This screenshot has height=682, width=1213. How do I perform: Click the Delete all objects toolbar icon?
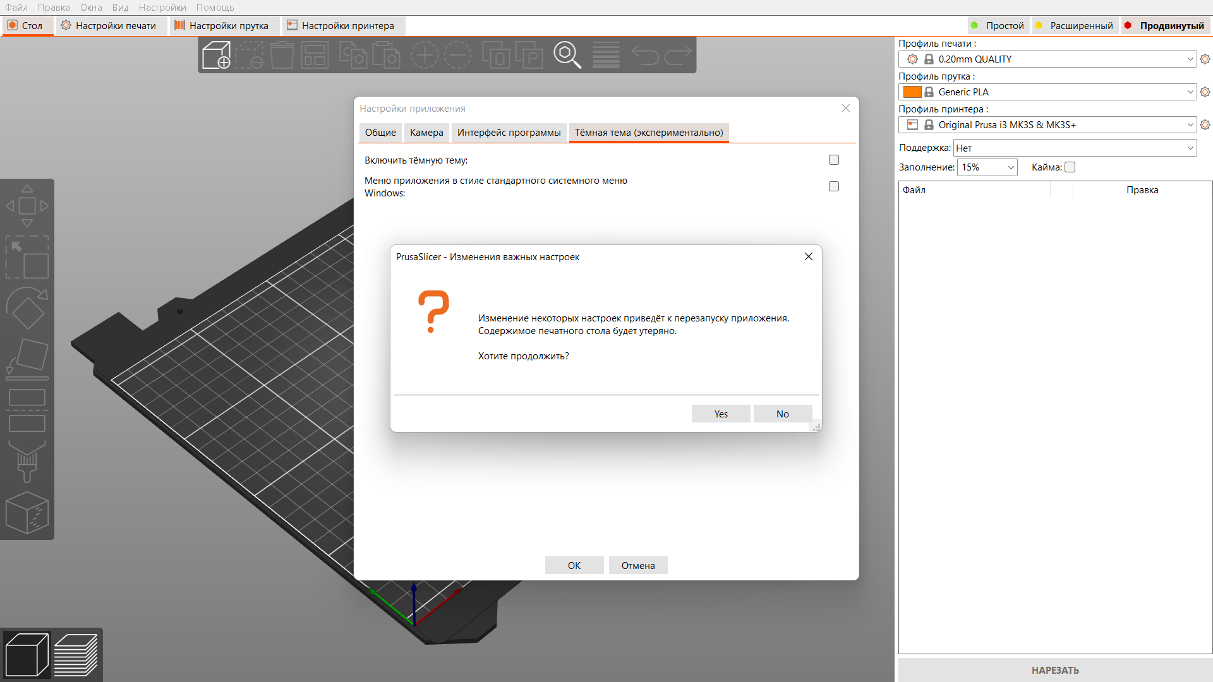(x=282, y=55)
